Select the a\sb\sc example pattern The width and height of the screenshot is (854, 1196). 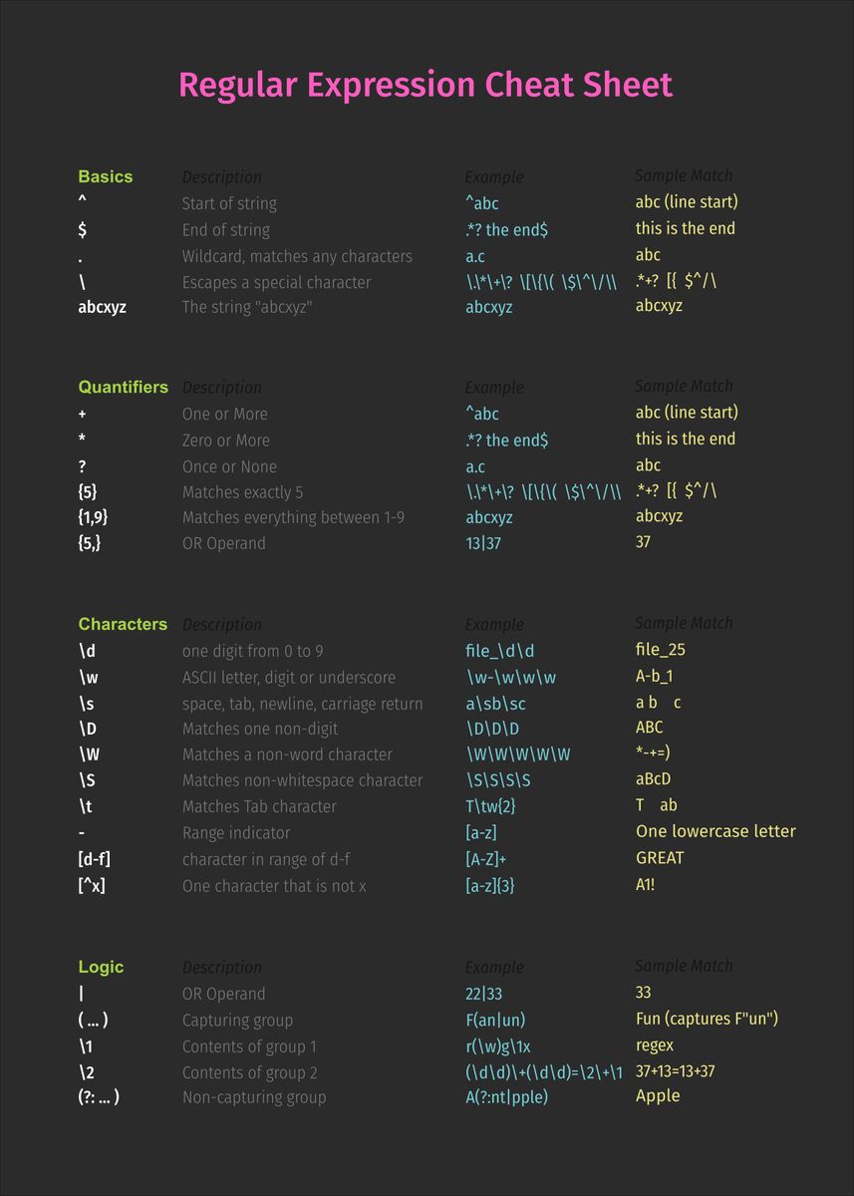coord(495,704)
